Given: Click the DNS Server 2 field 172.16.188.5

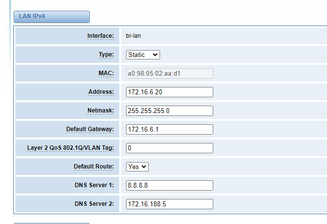Looking at the screenshot, I should pos(169,204).
